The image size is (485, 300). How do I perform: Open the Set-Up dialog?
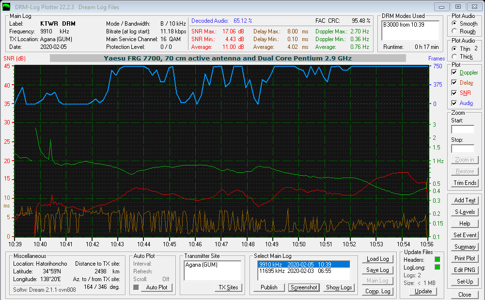click(465, 282)
